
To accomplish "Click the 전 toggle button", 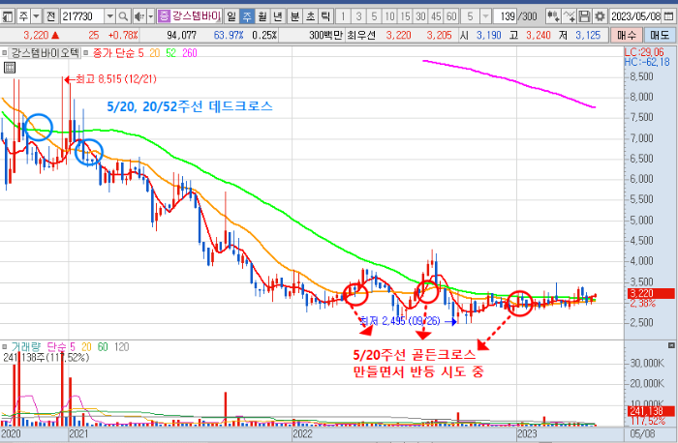I will coord(50,16).
